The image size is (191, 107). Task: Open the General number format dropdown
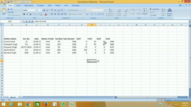click(x=103, y=10)
